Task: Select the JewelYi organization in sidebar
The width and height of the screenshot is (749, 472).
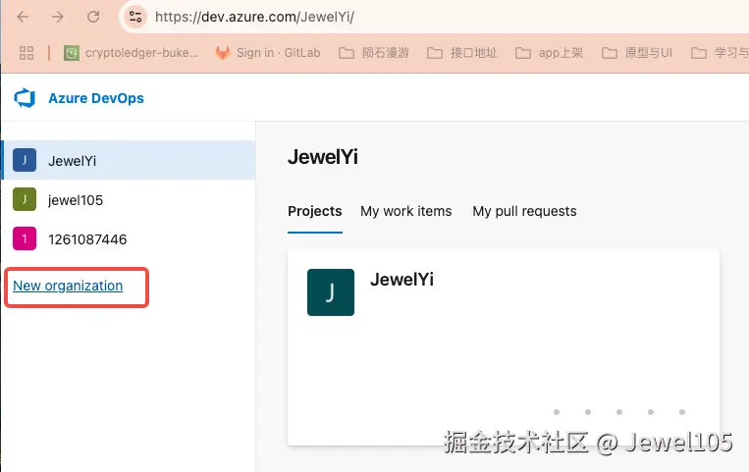Action: tap(129, 160)
